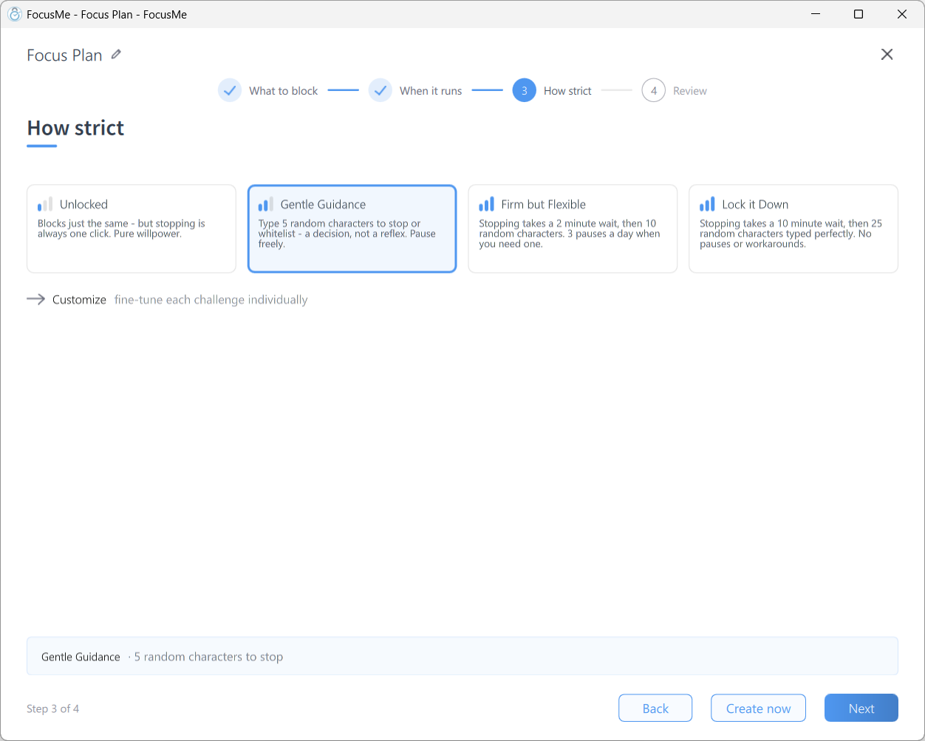
Task: Click the step 4 circle for Review
Action: 654,90
